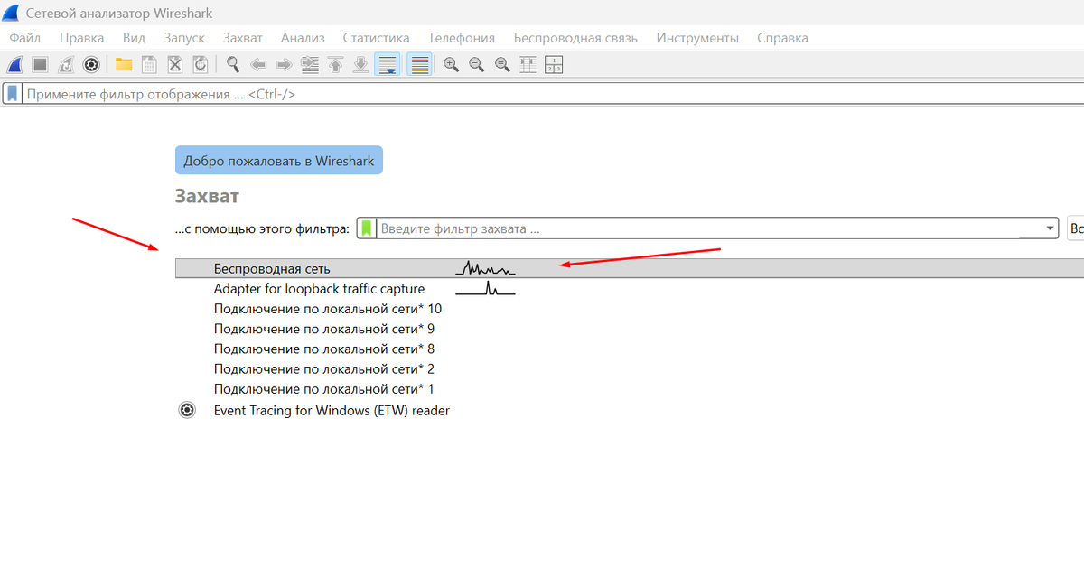
Task: Toggle auto-scroll during live capture
Action: (388, 65)
